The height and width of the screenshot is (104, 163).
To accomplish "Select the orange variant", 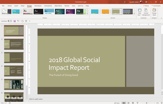I will pyautogui.click(x=106, y=12).
